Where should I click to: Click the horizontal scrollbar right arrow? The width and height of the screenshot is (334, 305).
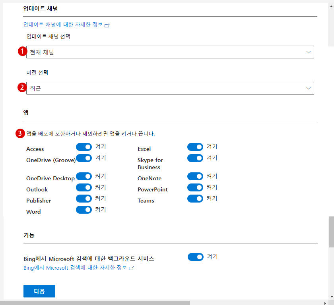tap(325, 303)
